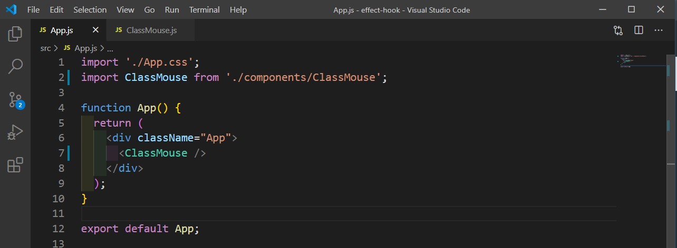
Task: Minimize the VS Code window
Action: 603,9
